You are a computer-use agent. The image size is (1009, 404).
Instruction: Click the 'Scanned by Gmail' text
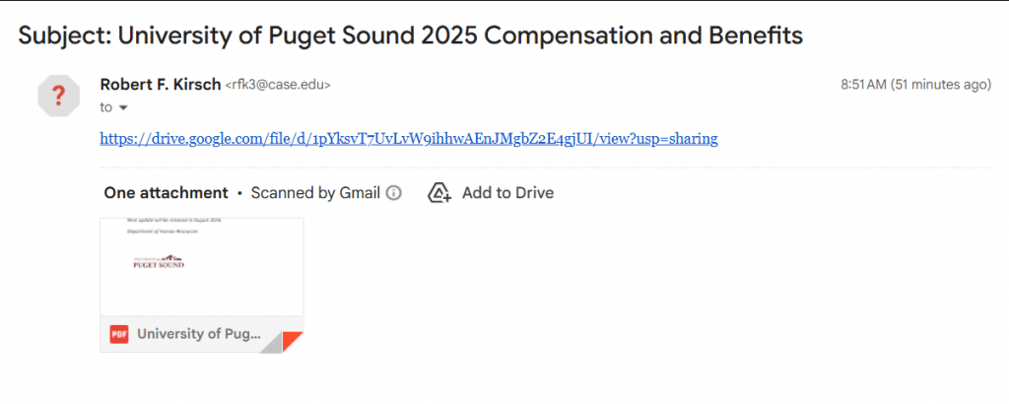(315, 193)
